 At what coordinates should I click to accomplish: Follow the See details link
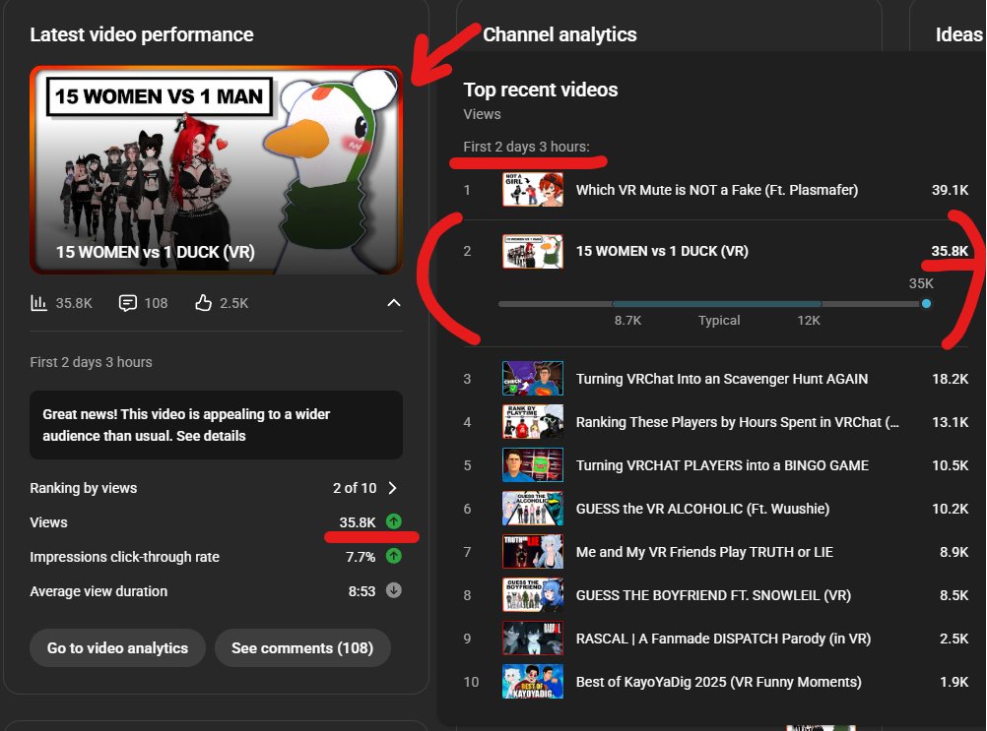(211, 436)
